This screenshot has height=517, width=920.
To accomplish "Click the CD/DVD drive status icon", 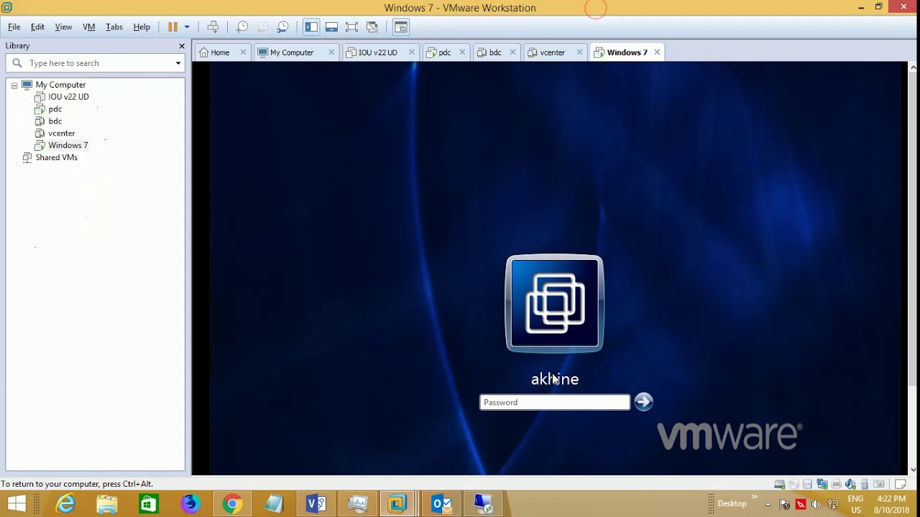I will tap(793, 484).
